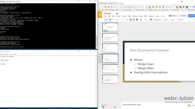
Task: Switch to filmstrip view icon at bottom
Action: (x=103, y=107)
